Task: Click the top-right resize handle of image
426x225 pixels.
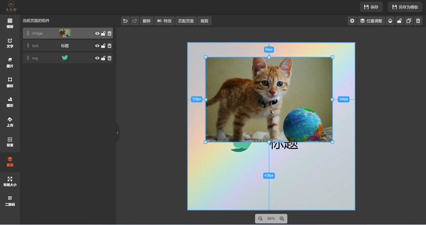Action: point(332,57)
